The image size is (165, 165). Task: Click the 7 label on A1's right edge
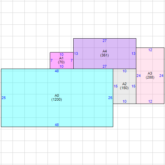pos(72,60)
